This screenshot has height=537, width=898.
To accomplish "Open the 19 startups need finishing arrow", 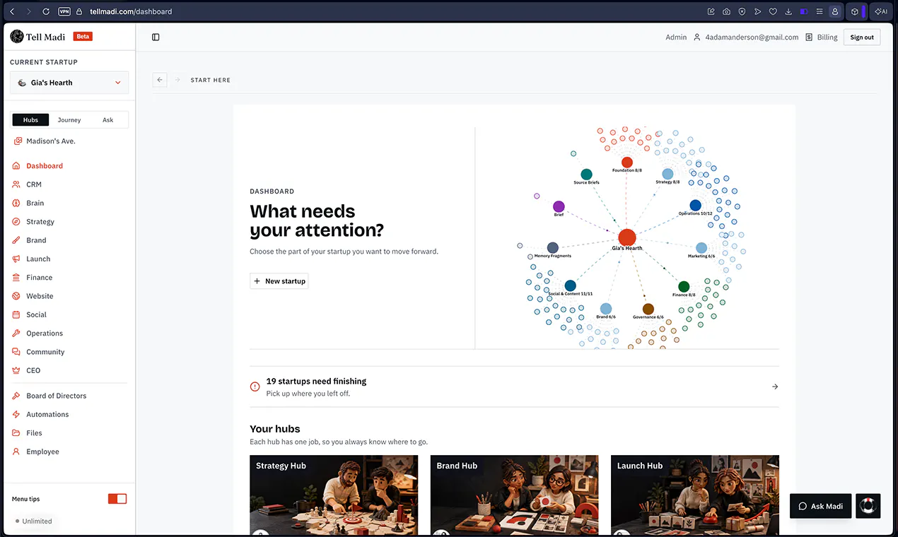I will click(x=775, y=386).
